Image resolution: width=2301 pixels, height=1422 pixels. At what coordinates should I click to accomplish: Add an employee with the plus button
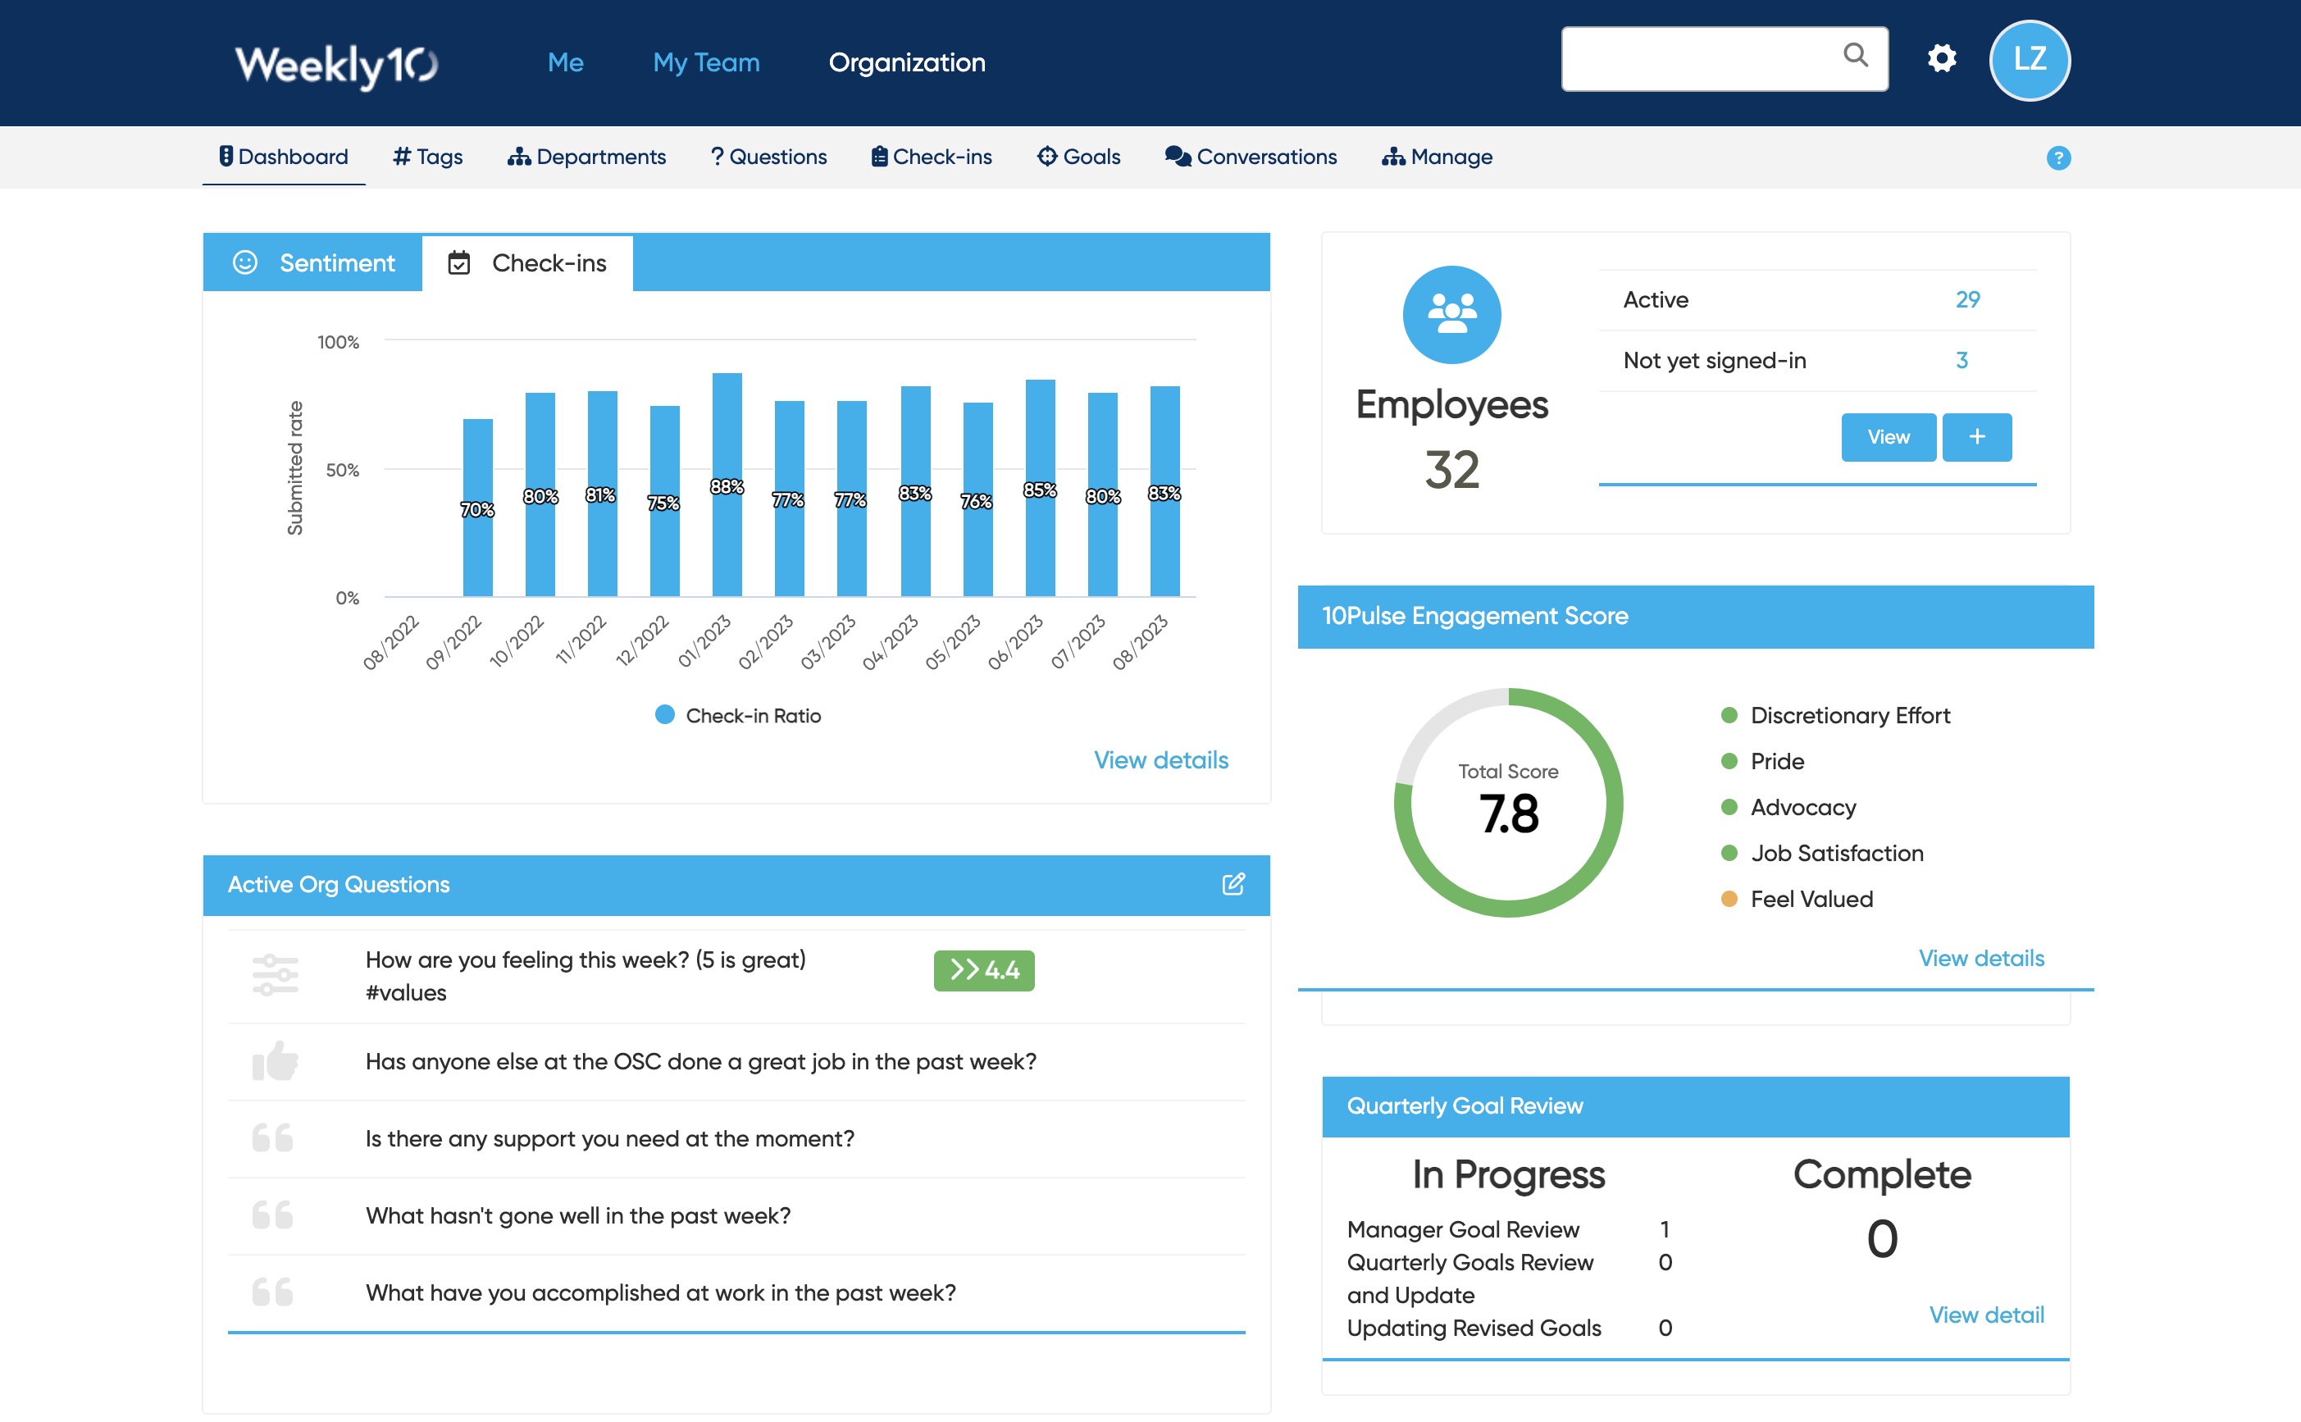pyautogui.click(x=1976, y=437)
